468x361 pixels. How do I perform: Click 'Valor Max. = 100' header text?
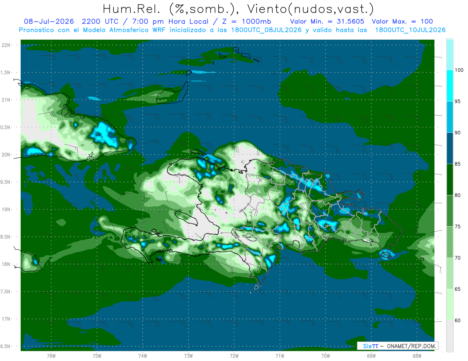[402, 21]
